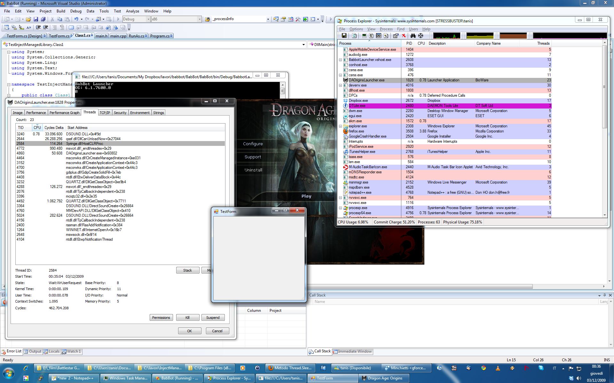Screen dimensions: 614x383
Task: Click Kill button for selected thread
Action: (x=188, y=318)
